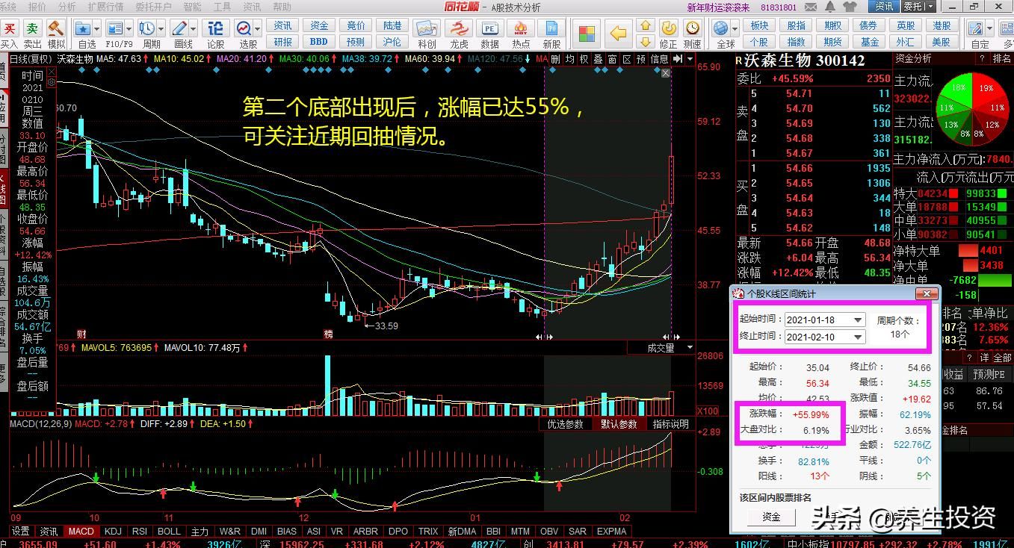Click the 资金 ranking button in statistics dialog

771,517
